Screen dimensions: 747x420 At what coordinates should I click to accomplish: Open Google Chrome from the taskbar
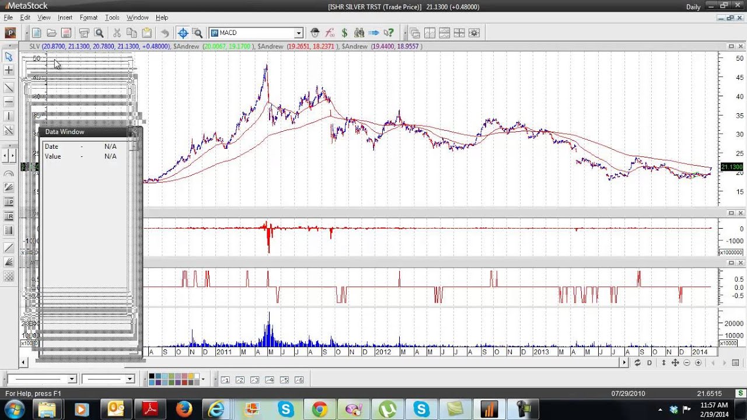pyautogui.click(x=319, y=409)
